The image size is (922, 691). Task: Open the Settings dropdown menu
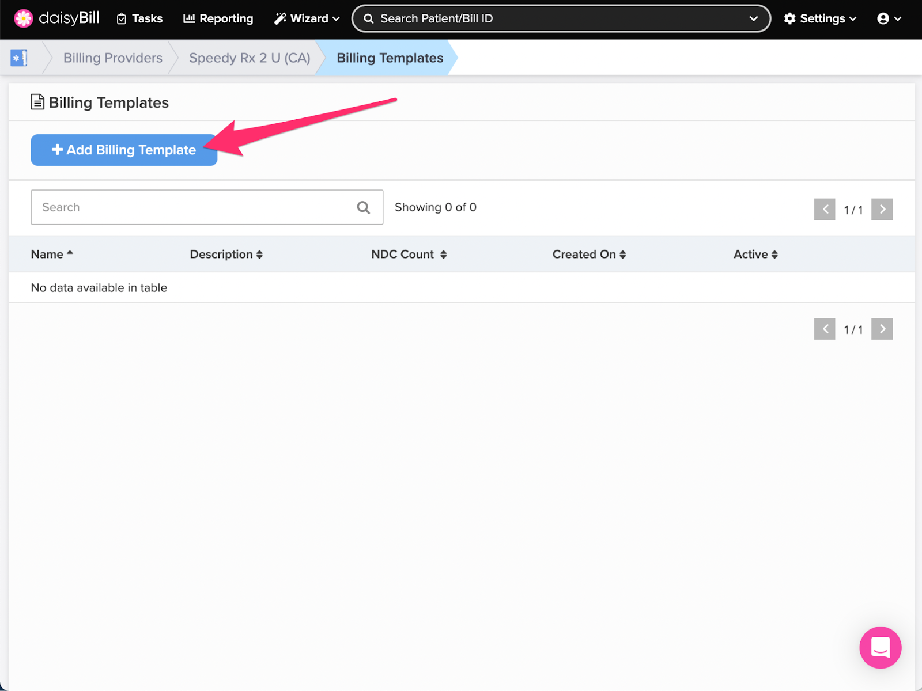(820, 18)
